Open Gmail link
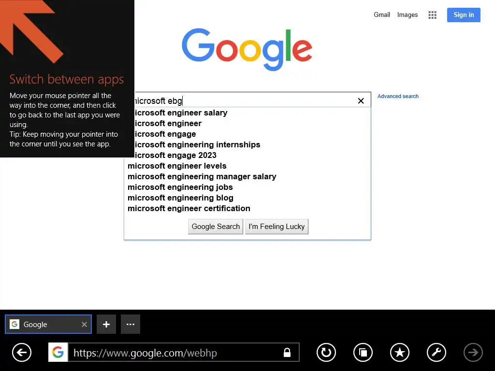 (x=382, y=15)
